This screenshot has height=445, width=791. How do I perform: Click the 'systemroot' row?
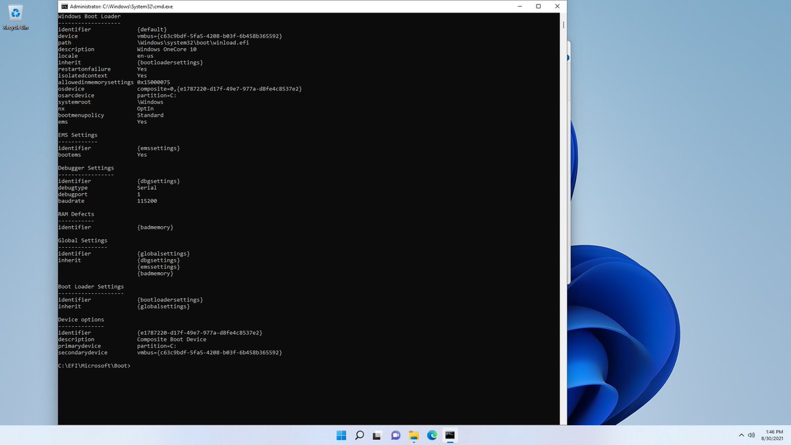click(111, 102)
